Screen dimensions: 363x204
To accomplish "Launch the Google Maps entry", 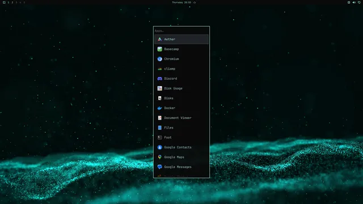I will (181, 158).
